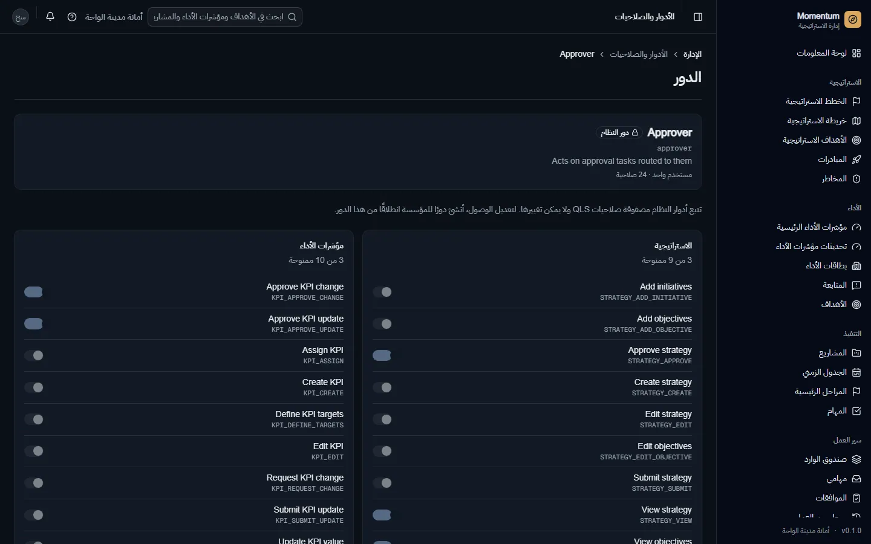Open المراحل الرئيسية sidebar link

pos(827,392)
